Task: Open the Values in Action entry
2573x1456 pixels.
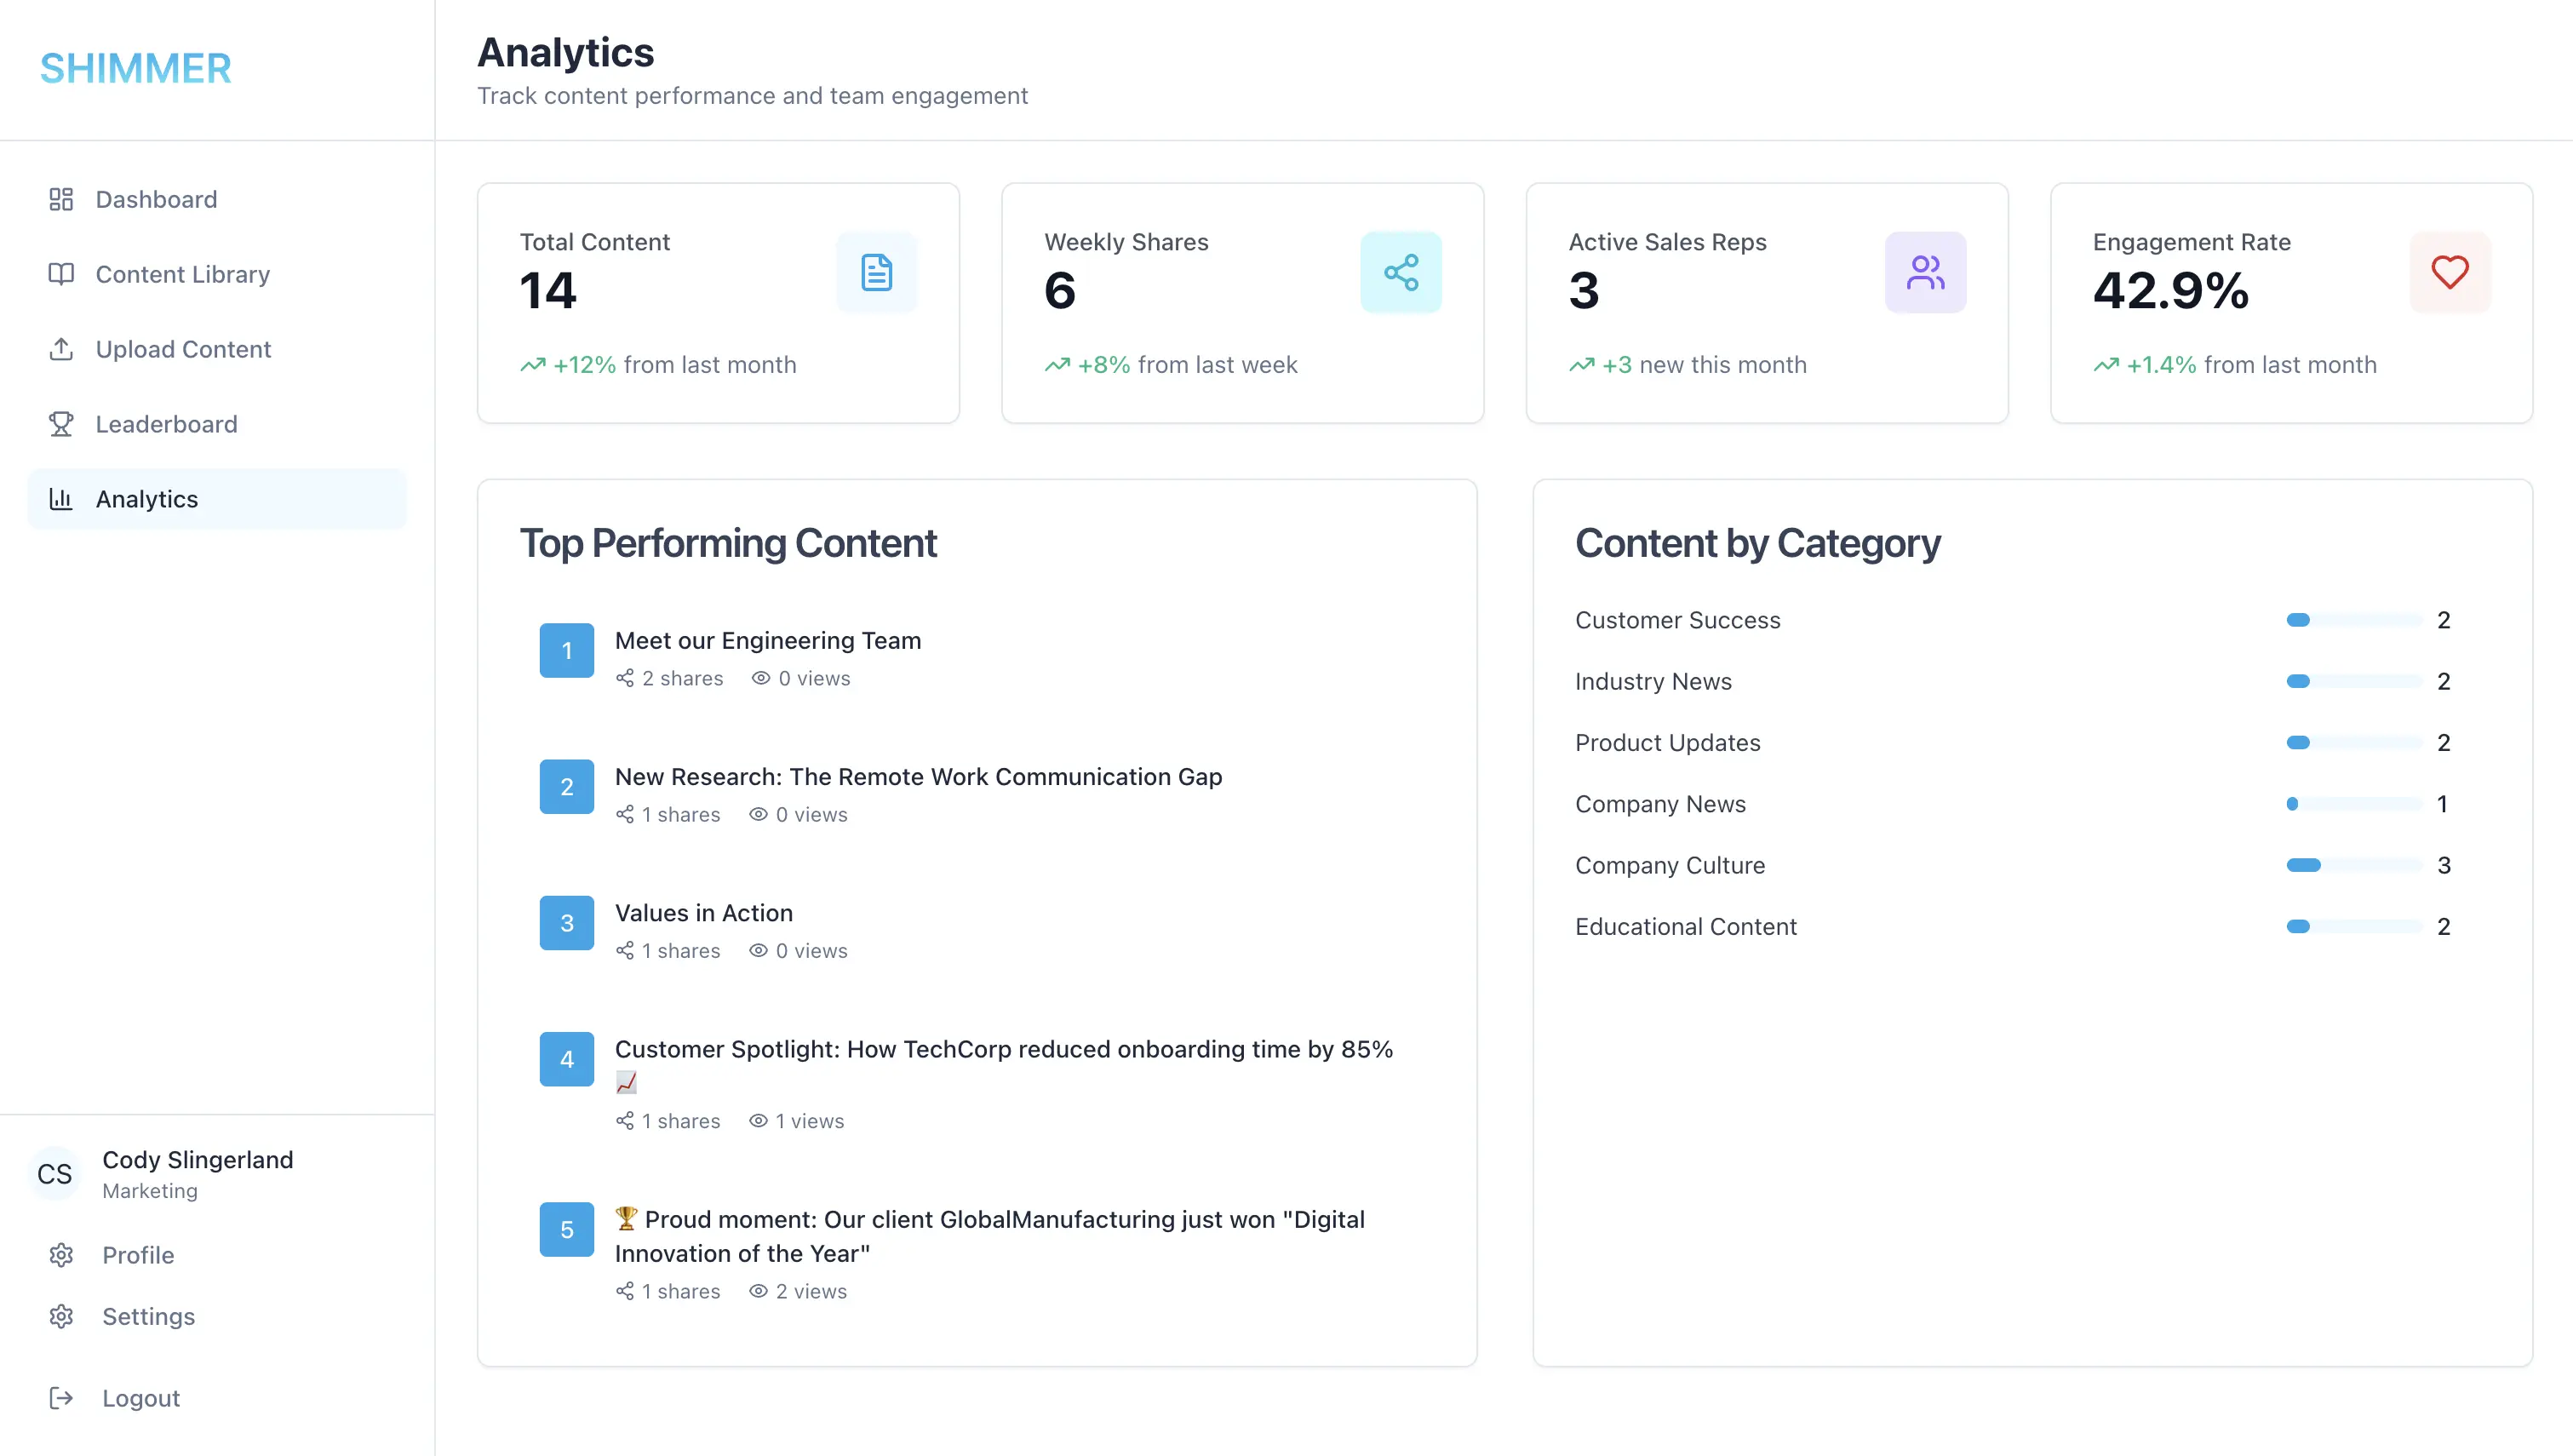Action: 704,913
